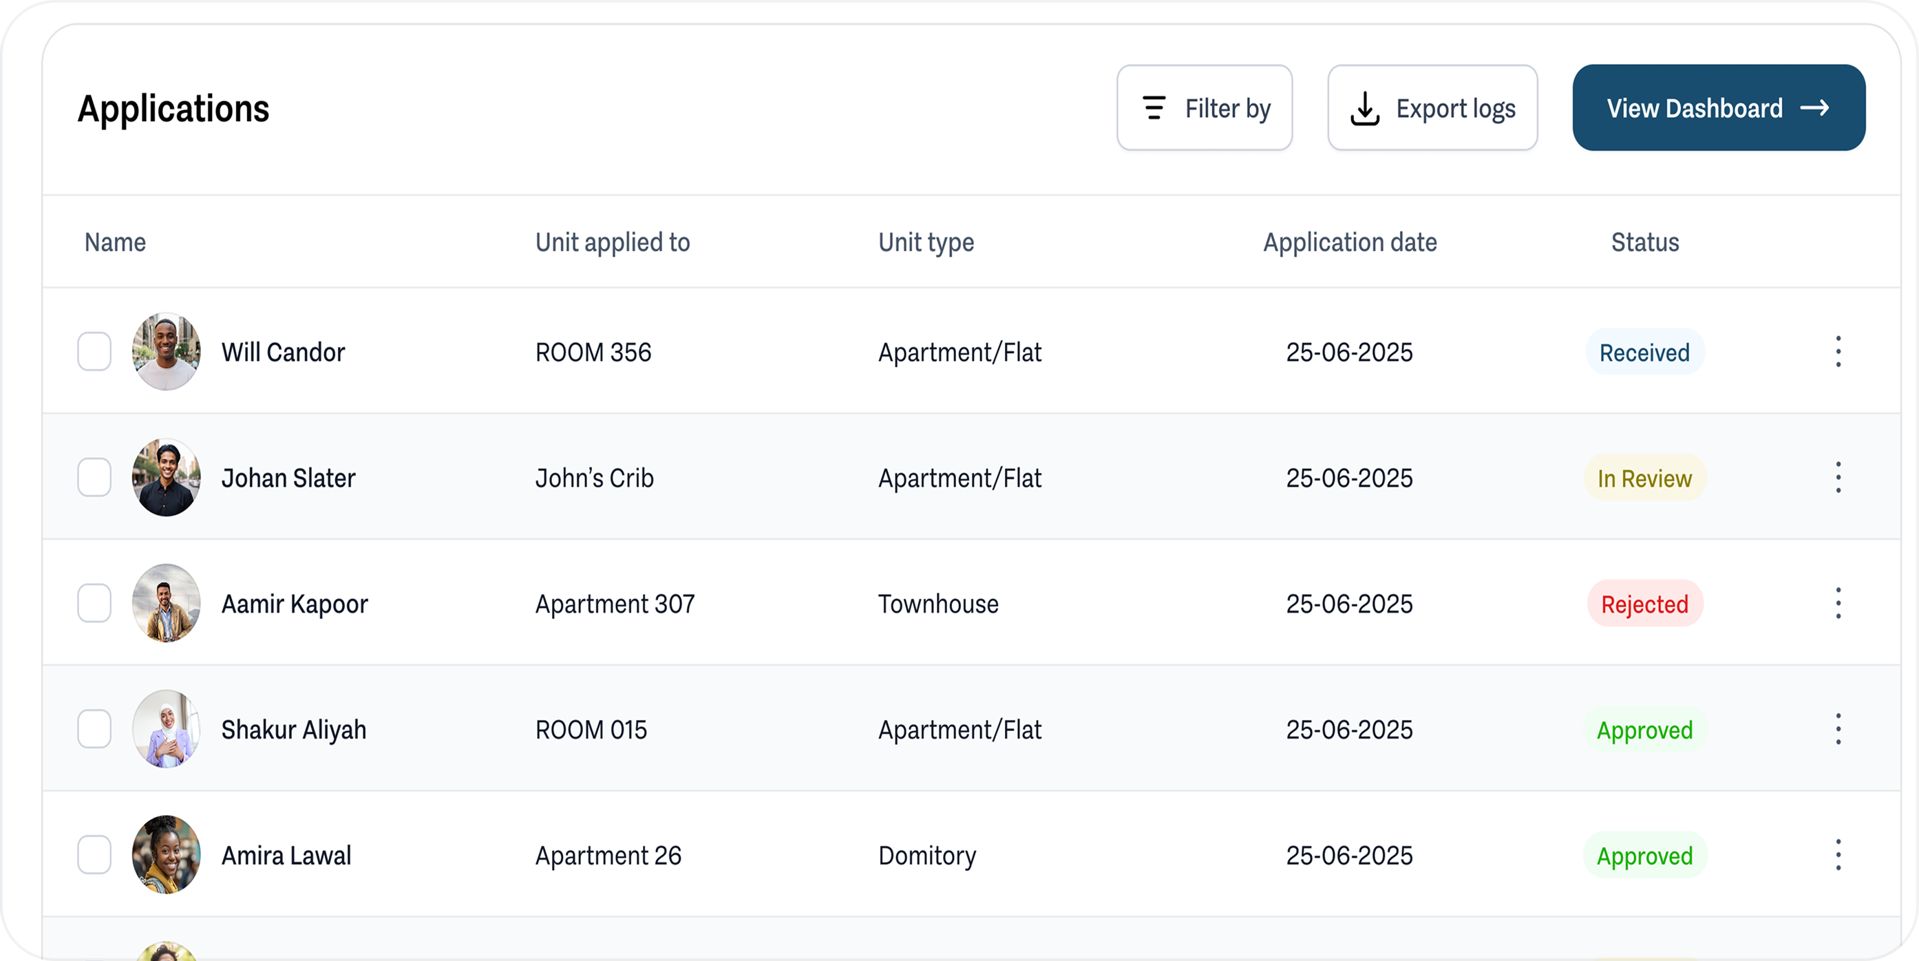Click Shakur Aliyah's Approved badge
This screenshot has width=1919, height=961.
1644,730
